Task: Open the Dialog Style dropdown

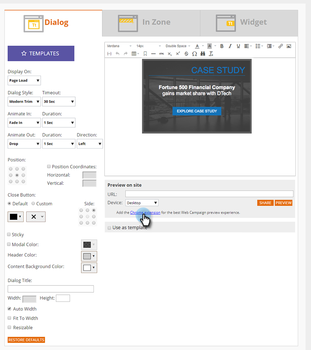Action: coord(24,101)
